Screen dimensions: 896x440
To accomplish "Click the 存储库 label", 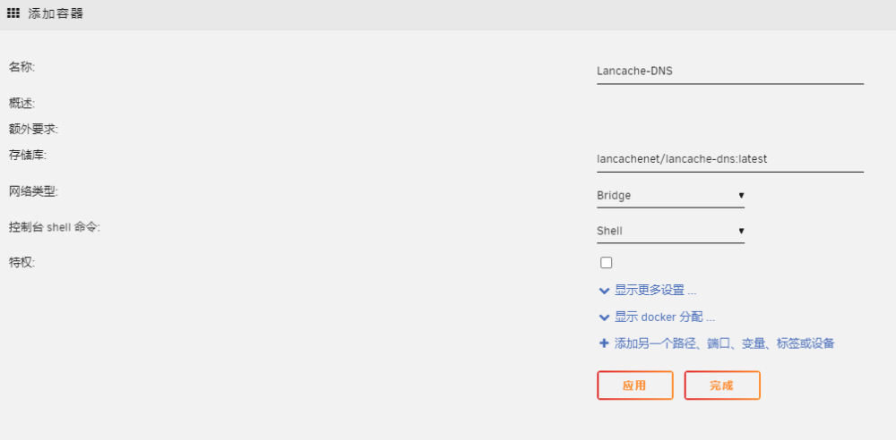I will tap(28, 155).
